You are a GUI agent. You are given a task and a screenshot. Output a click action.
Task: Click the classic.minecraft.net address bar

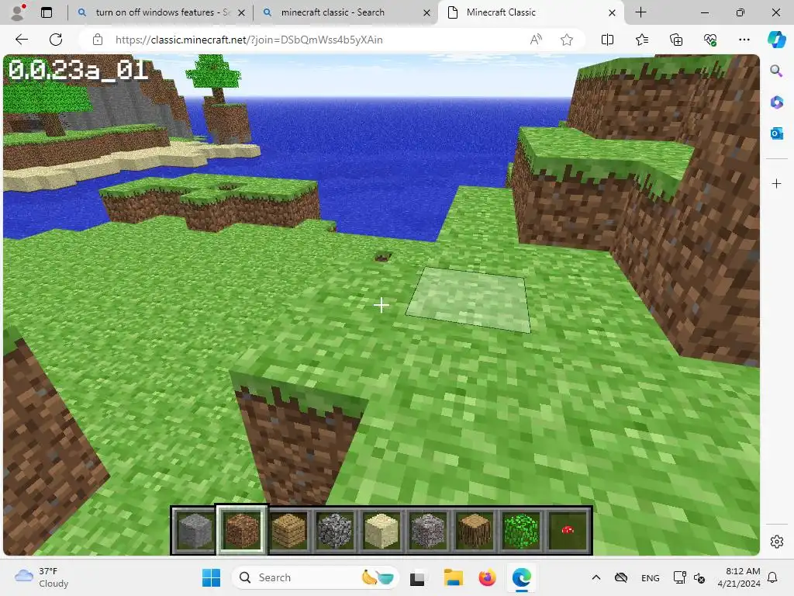(248, 40)
